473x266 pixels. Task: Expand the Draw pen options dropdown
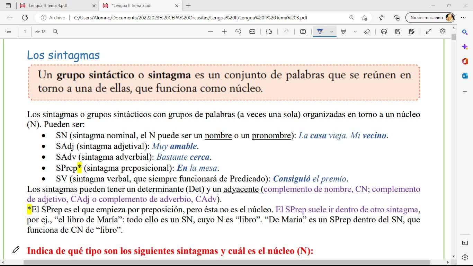(331, 32)
